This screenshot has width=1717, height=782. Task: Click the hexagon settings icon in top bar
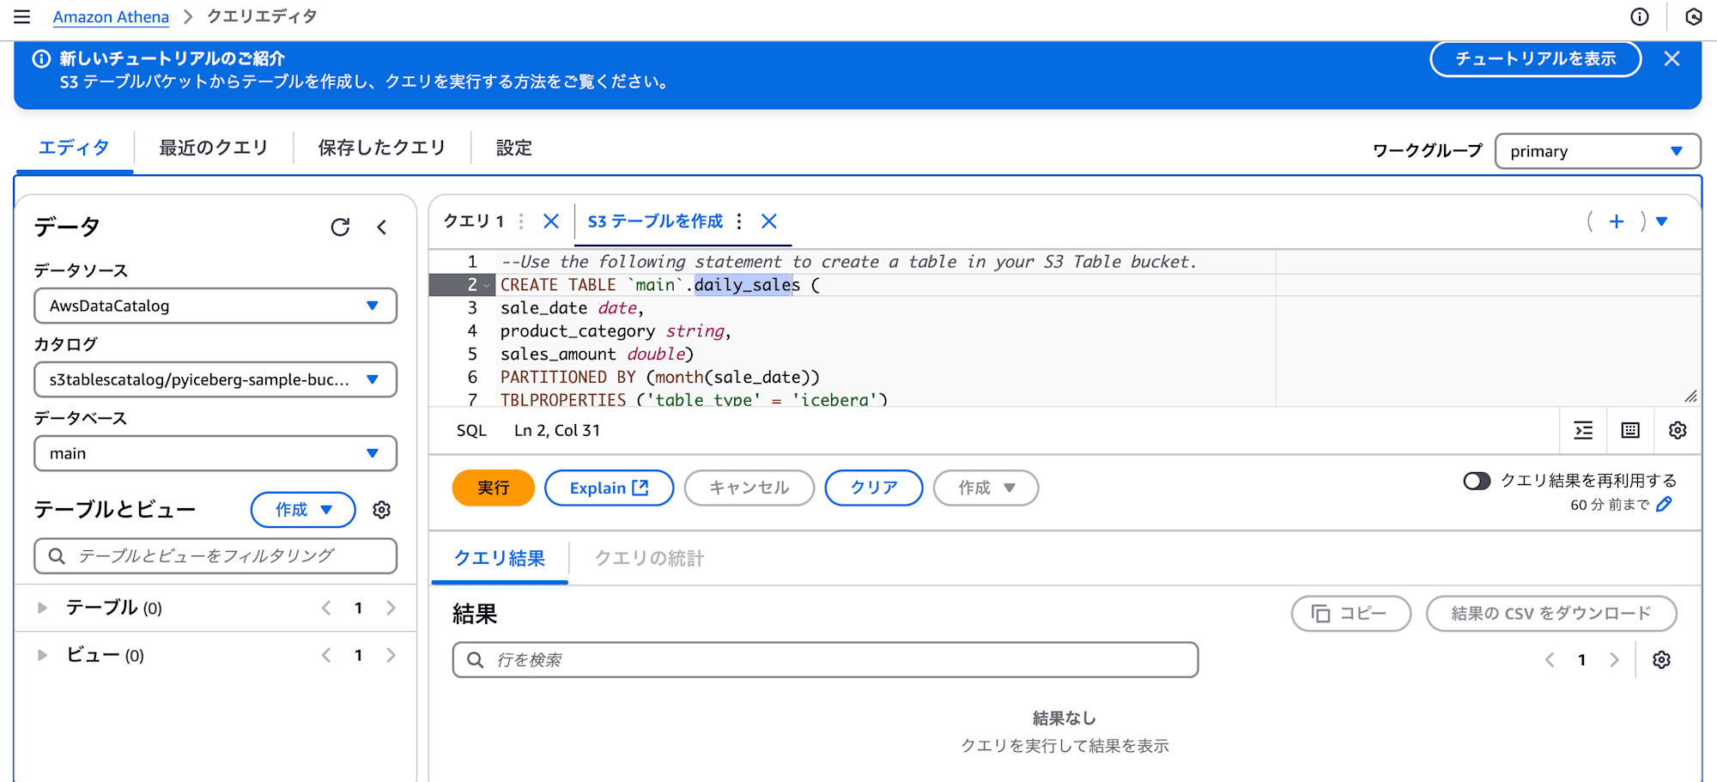(x=1694, y=16)
